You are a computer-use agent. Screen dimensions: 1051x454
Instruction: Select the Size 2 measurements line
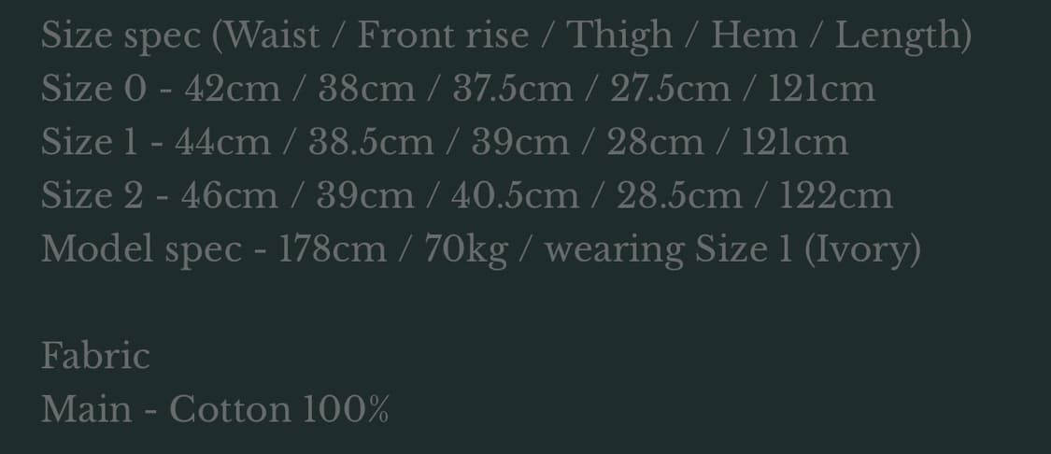click(466, 196)
